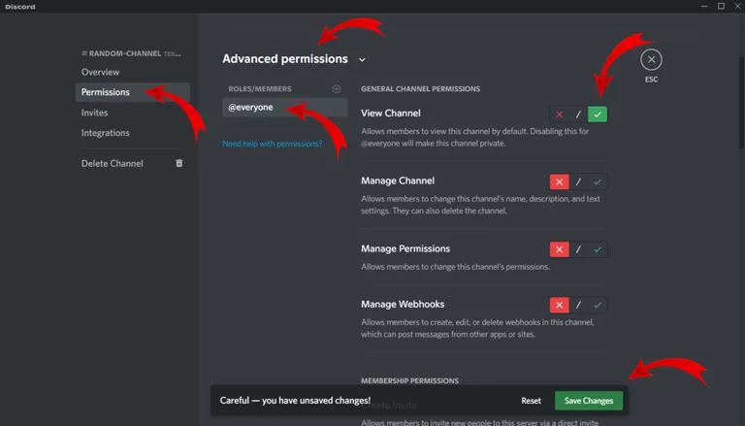This screenshot has height=426, width=745.
Task: Reset unsaved changes
Action: click(531, 401)
